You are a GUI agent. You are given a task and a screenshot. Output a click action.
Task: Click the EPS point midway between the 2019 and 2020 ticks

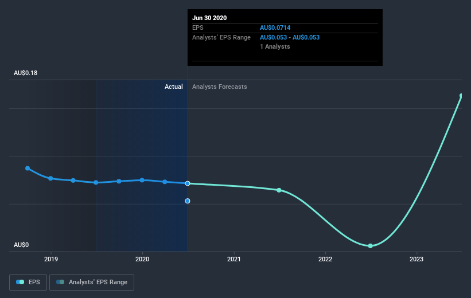[x=96, y=182]
